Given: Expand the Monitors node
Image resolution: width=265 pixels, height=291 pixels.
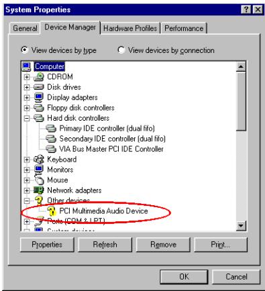Looking at the screenshot, I should pyautogui.click(x=27, y=170).
